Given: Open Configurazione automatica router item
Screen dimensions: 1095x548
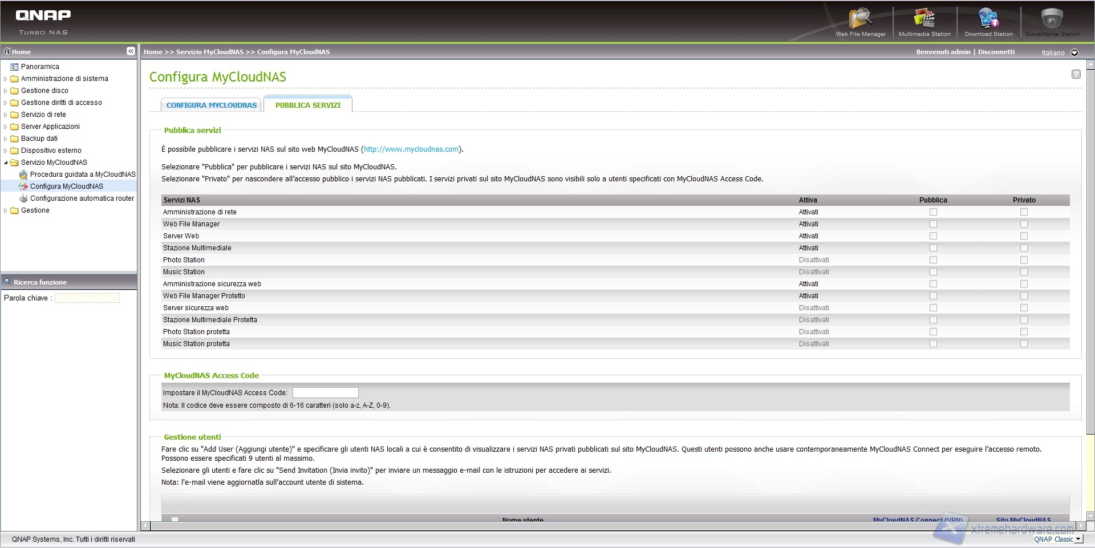Looking at the screenshot, I should 82,198.
